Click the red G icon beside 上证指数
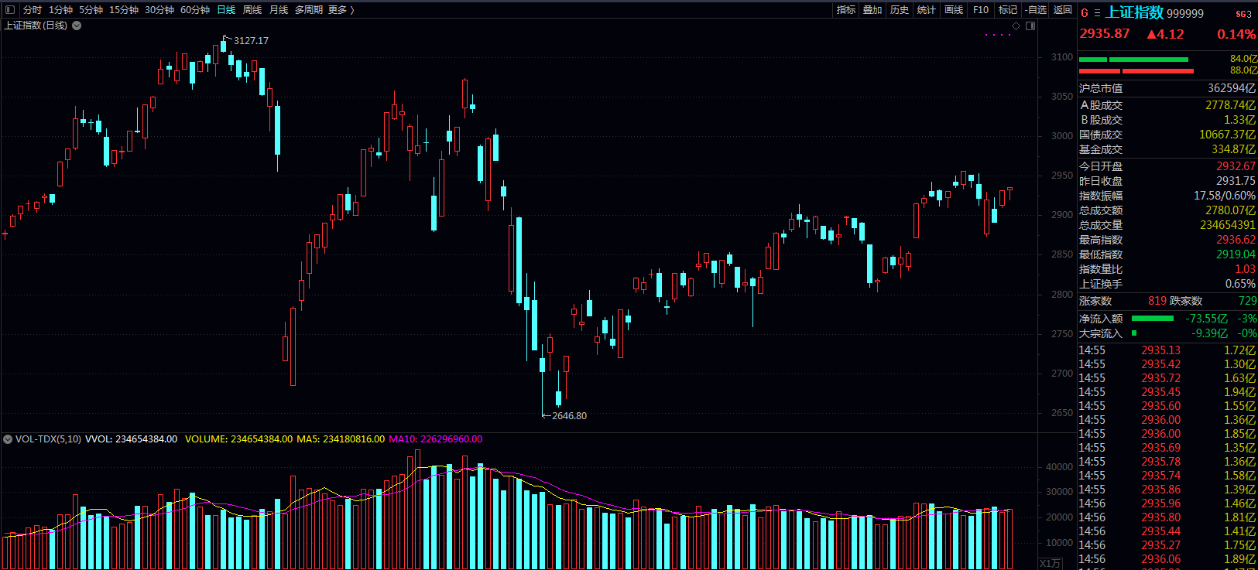The width and height of the screenshot is (1258, 570). click(1085, 13)
